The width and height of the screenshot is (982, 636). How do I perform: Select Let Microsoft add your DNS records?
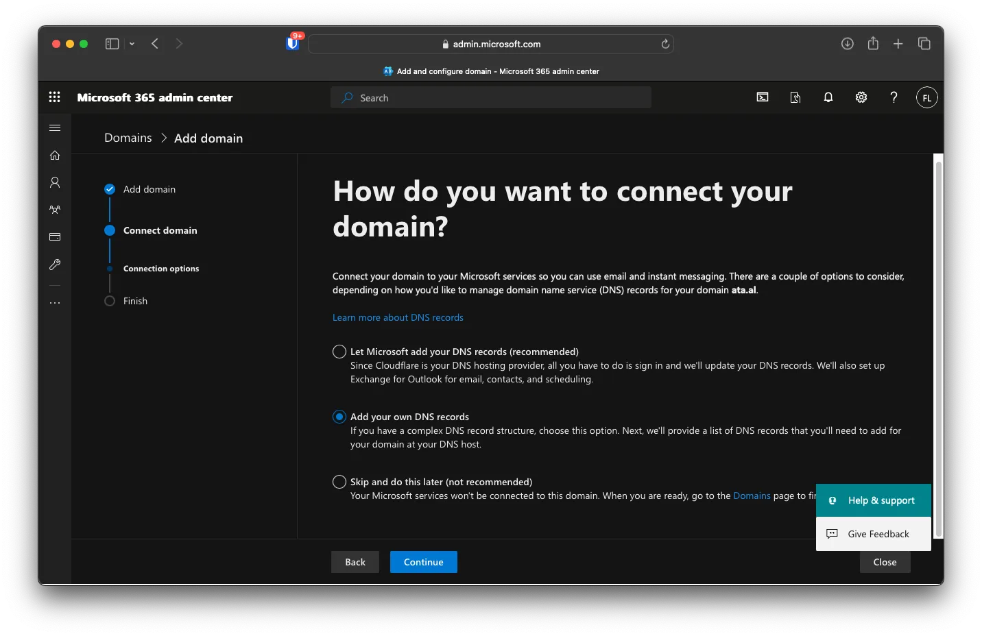click(x=339, y=352)
